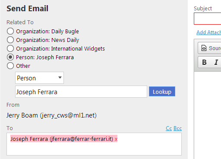Remove Joseph Ferrara recipient with red x
This screenshot has height=159, width=221.
(x=116, y=139)
